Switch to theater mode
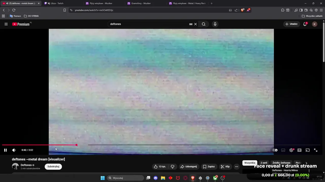 tap(299, 150)
